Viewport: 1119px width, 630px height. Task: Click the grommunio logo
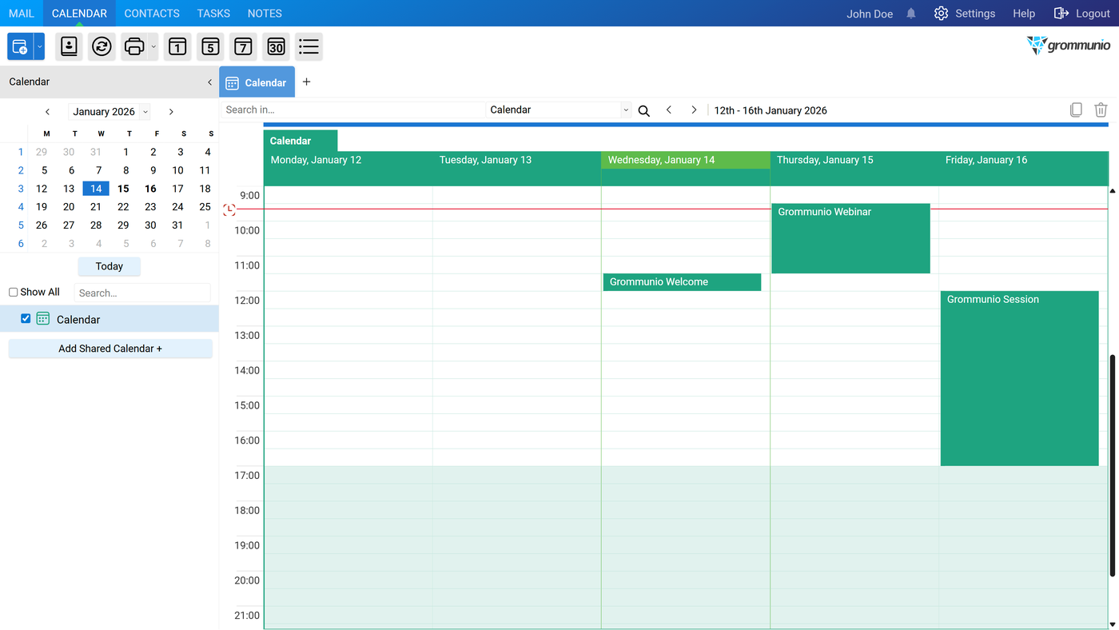1069,46
